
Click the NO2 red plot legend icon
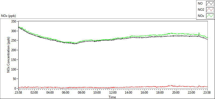click(210, 10)
